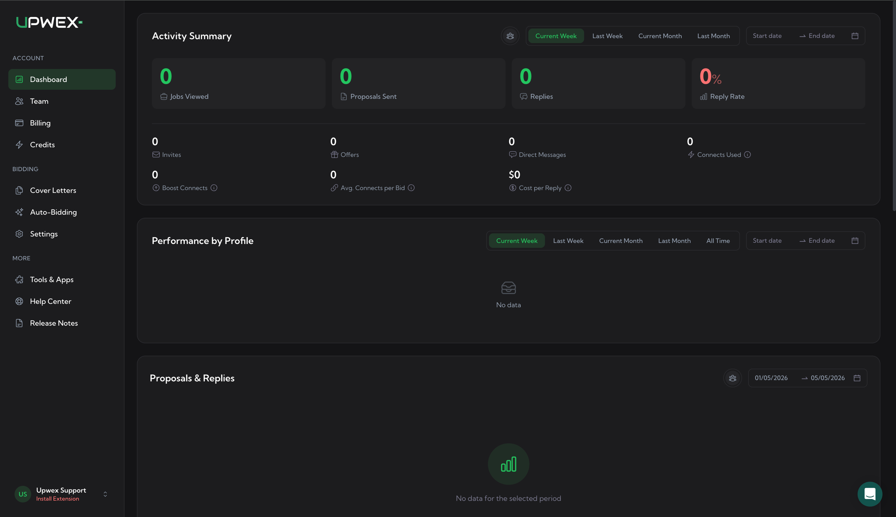Navigate to Auto-Bidding
The image size is (896, 517).
click(62, 212)
